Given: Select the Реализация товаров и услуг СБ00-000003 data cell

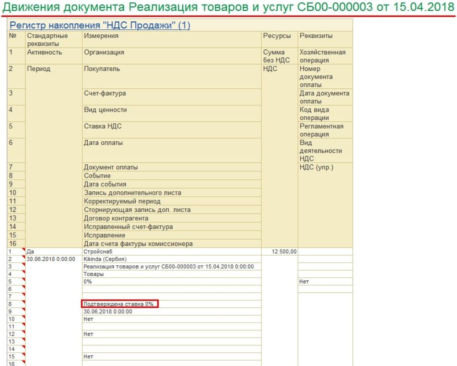Looking at the screenshot, I should pos(172,266).
